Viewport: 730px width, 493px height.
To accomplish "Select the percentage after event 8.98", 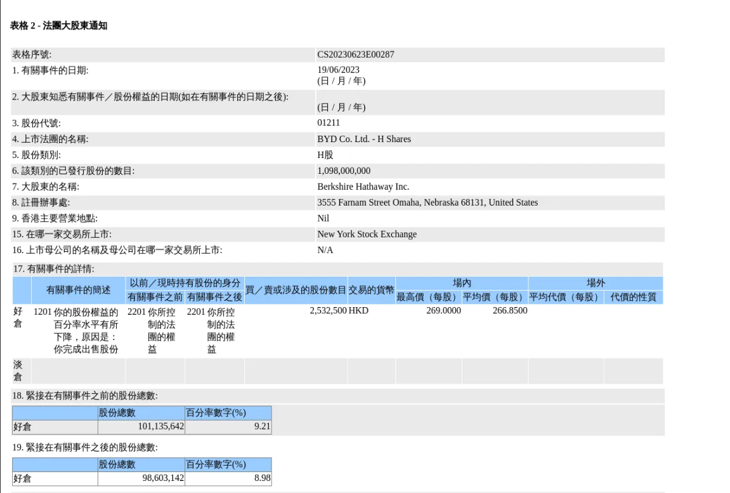I will [262, 478].
